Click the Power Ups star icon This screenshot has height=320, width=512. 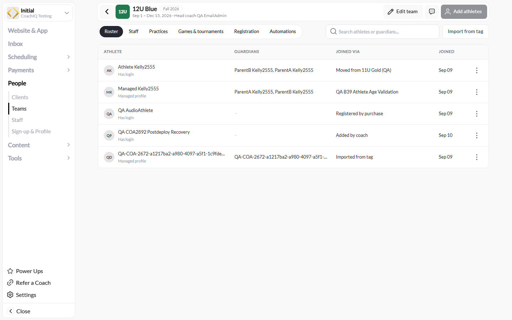coord(10,271)
